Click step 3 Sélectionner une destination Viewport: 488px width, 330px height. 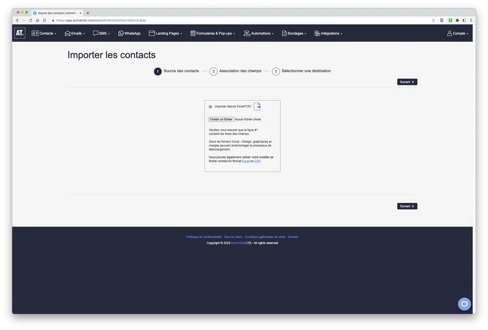[301, 71]
